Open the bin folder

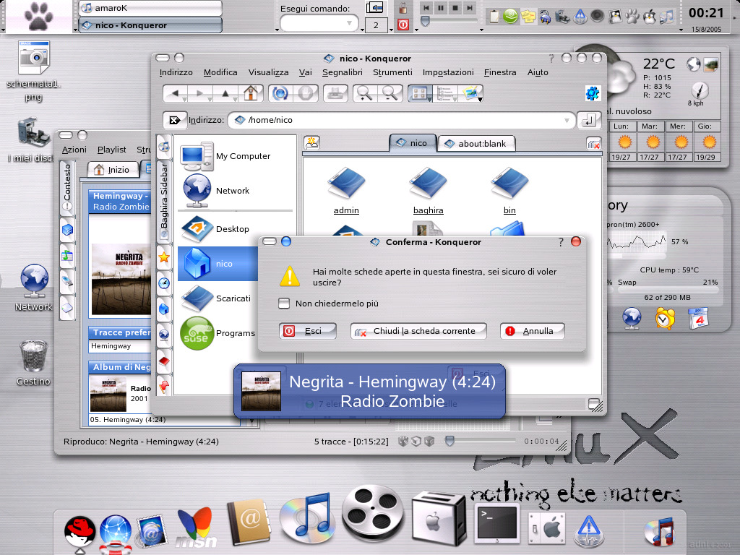coord(509,191)
